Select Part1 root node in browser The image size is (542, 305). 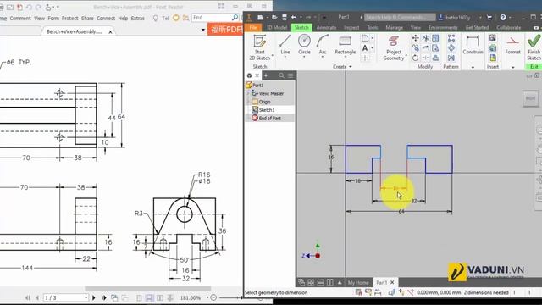tap(255, 85)
